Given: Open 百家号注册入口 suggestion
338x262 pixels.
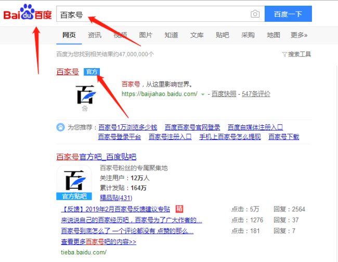Looking at the screenshot, I should point(170,137).
